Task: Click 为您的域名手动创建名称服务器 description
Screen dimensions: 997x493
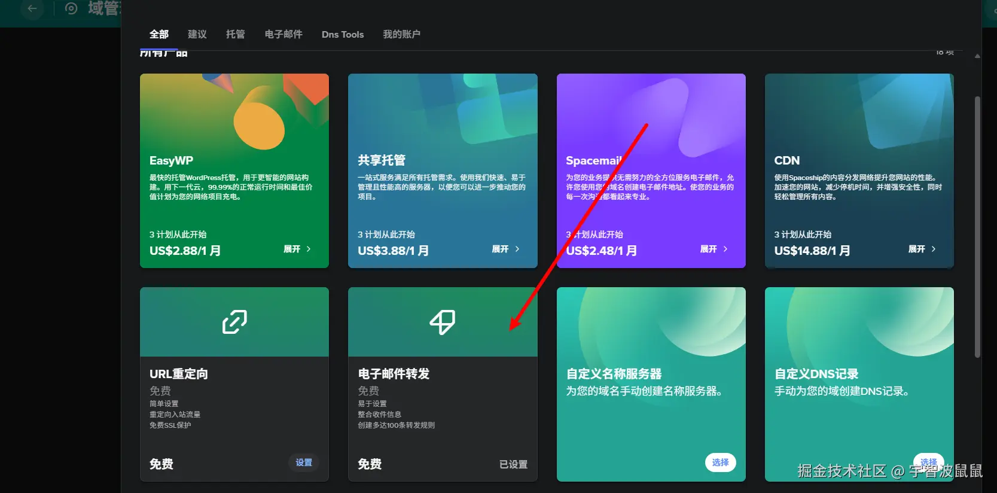Action: 644,391
